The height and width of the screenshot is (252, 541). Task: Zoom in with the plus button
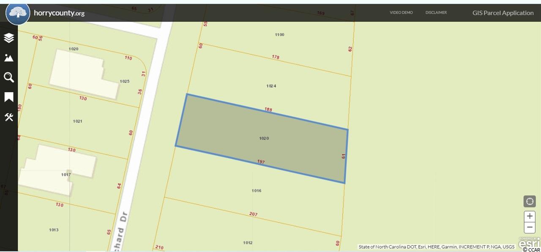coord(530,217)
